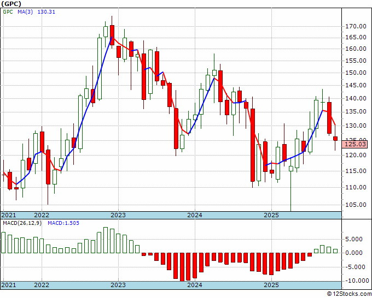
Task: Click the 150.00 price axis label
Action: 355,73
